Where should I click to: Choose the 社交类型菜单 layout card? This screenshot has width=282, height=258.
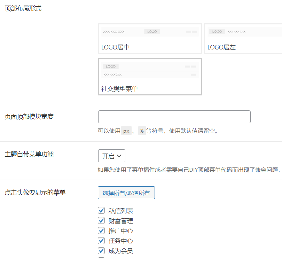(150, 77)
